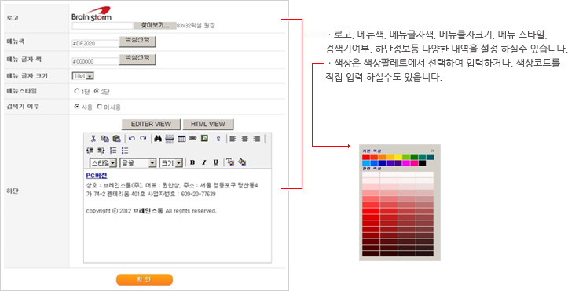Open the background fill color icon
This screenshot has height=291, width=568.
point(242,162)
